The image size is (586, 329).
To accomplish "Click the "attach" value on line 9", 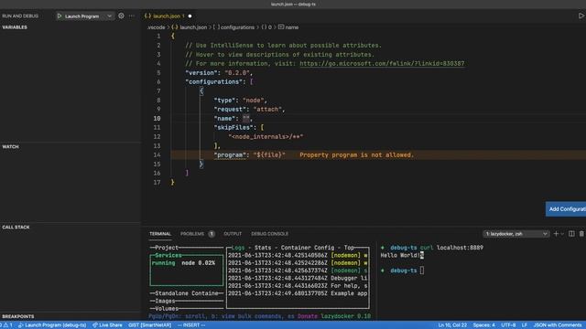I will pos(267,109).
